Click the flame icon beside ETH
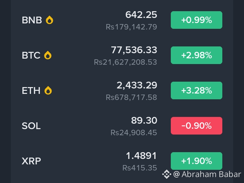This screenshot has height=183, width=244. point(48,90)
